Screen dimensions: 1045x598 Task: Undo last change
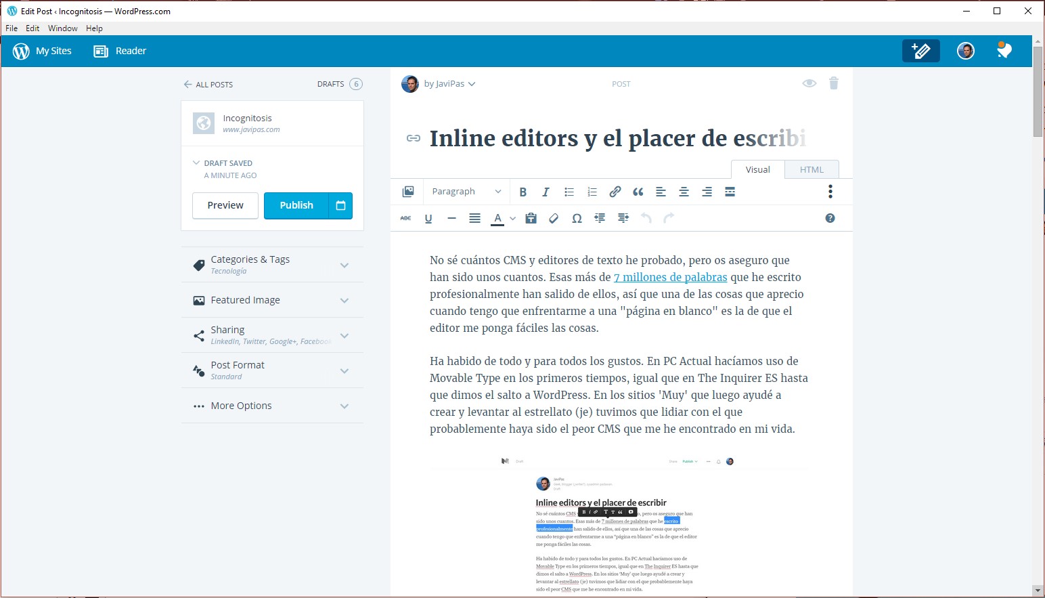click(646, 218)
